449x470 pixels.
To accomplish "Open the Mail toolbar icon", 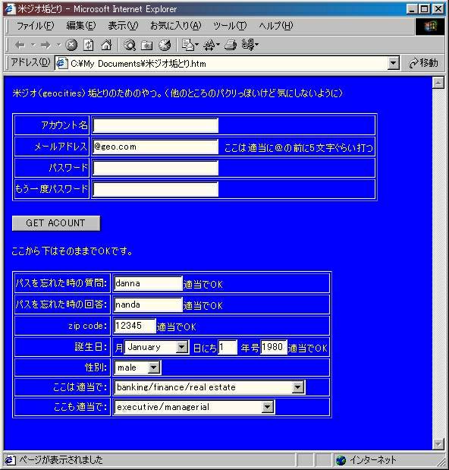I will click(x=188, y=45).
